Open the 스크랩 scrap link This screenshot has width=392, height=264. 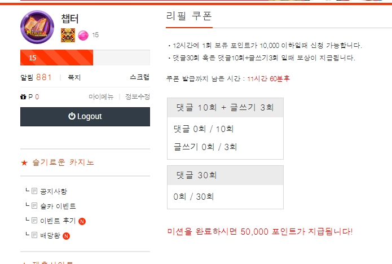pyautogui.click(x=139, y=77)
